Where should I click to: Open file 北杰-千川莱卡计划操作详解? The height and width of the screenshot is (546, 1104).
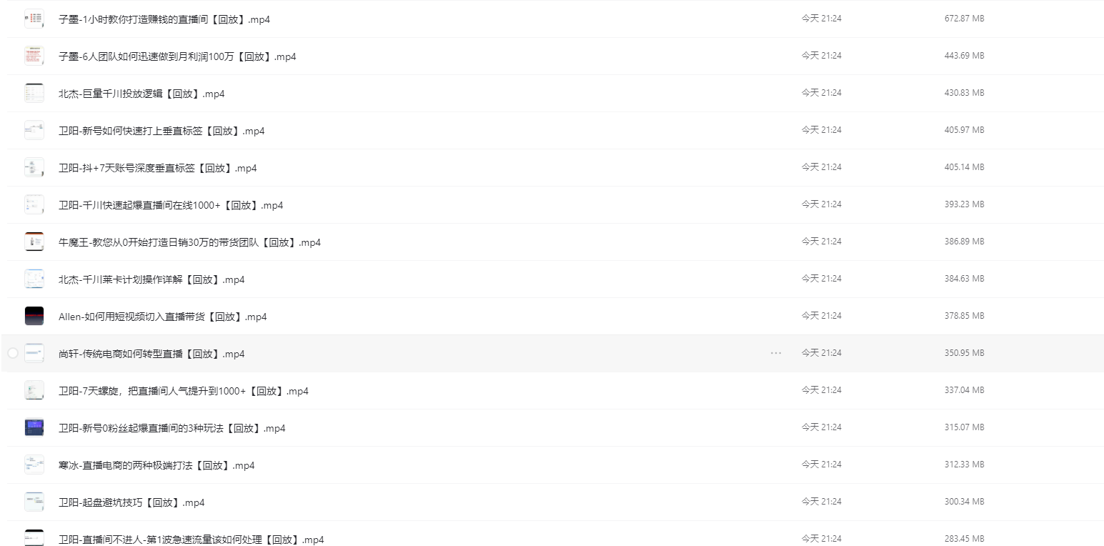tap(151, 279)
